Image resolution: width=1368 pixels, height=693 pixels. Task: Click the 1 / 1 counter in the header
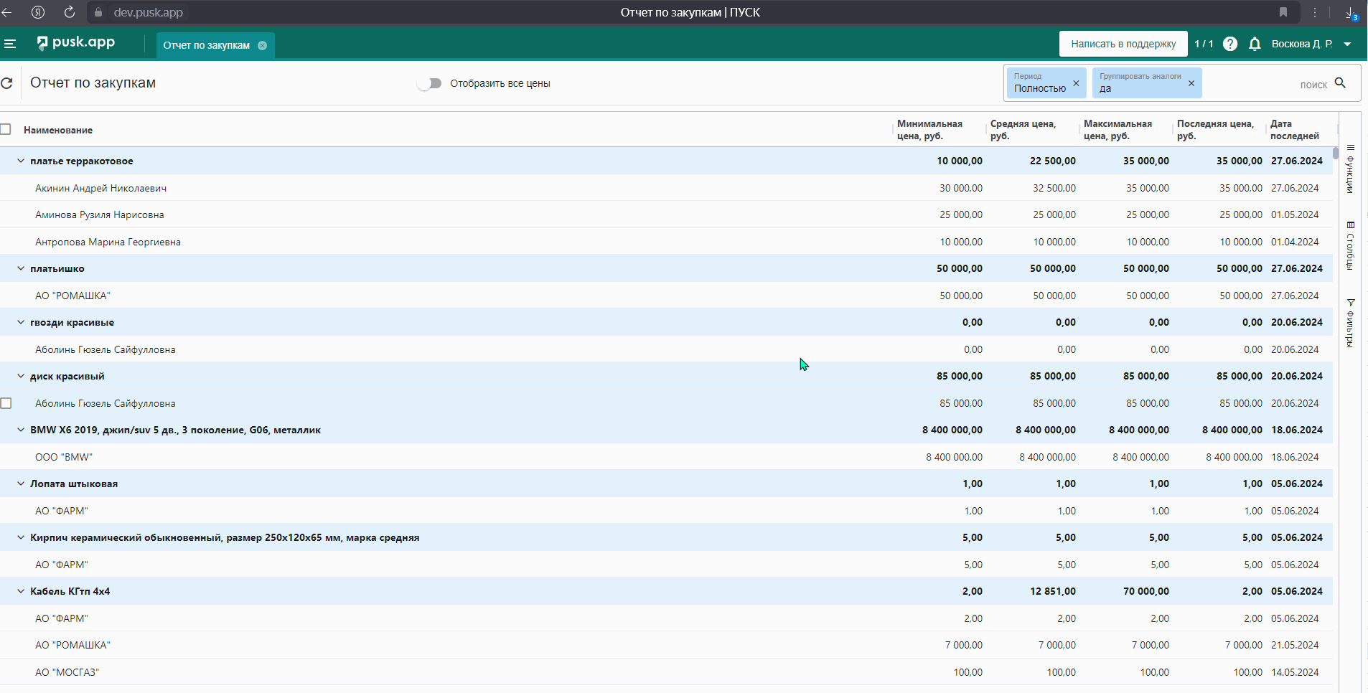point(1204,44)
